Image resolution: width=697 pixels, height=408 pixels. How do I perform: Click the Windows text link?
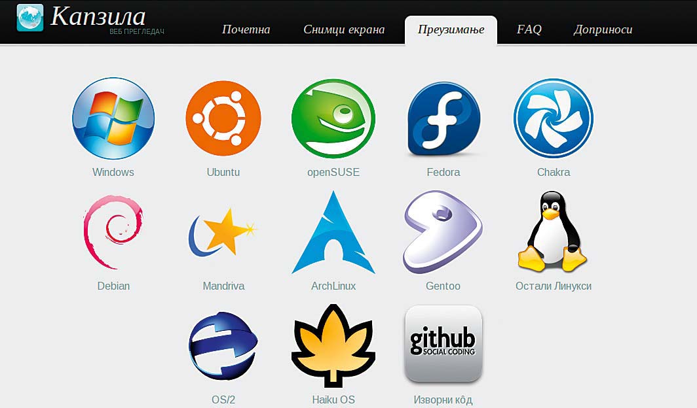pos(113,172)
